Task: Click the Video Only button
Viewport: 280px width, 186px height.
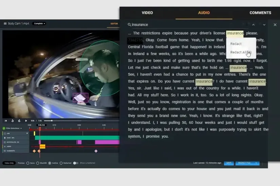Action: pyautogui.click(x=9, y=163)
